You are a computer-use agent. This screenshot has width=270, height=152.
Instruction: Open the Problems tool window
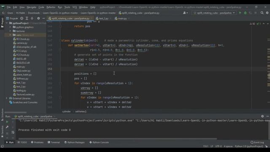pyautogui.click(x=37, y=142)
